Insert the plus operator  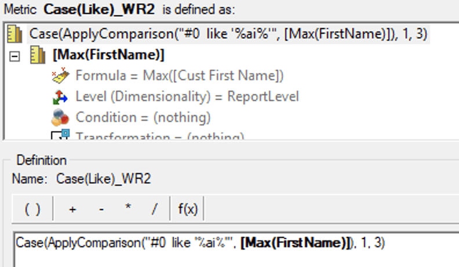[72, 209]
